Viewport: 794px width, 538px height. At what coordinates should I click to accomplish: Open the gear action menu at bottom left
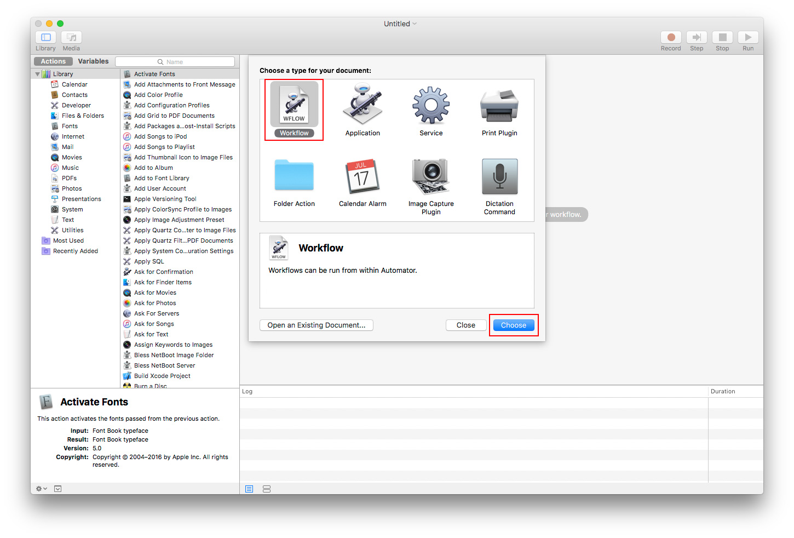(x=42, y=489)
